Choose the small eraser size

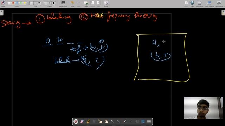click(46, 3)
